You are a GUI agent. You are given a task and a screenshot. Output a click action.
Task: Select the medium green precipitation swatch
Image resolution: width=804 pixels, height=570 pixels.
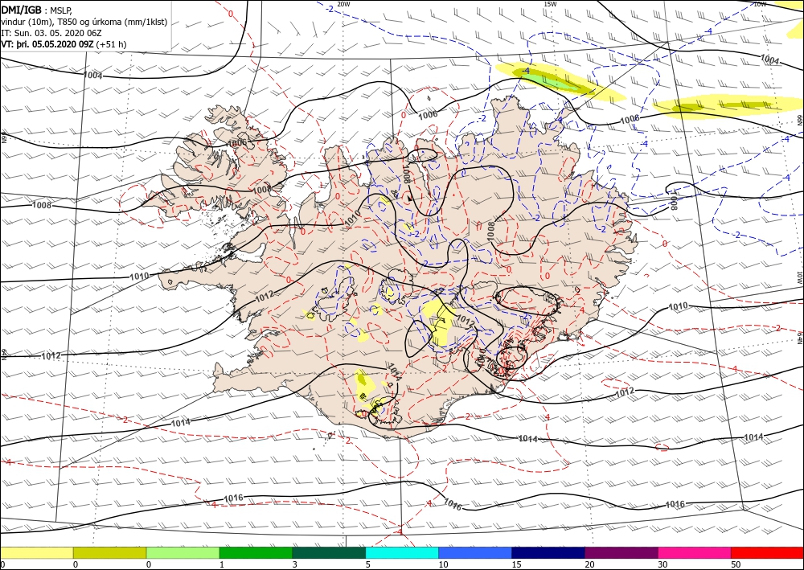point(256,552)
